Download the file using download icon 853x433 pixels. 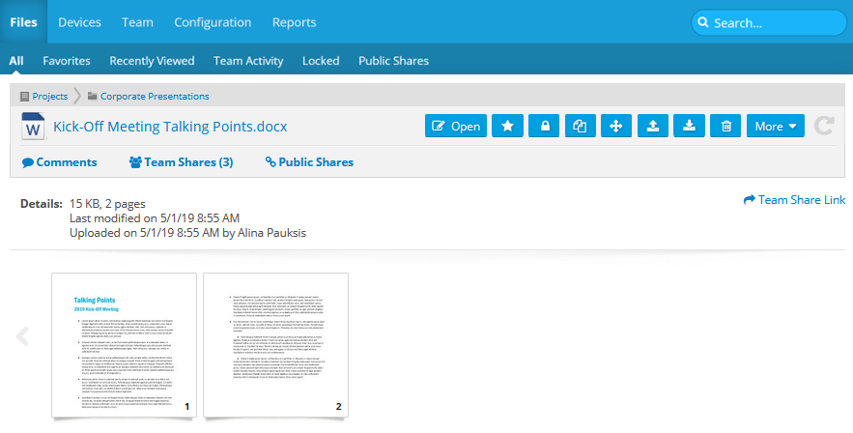(x=689, y=127)
